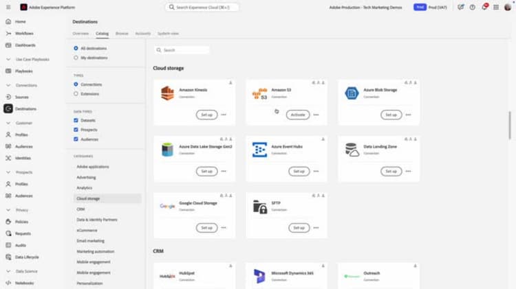Open the notifications bell icon

click(484, 7)
